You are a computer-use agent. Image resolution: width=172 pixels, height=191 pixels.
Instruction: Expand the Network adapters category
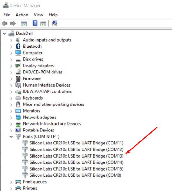pos(11,118)
